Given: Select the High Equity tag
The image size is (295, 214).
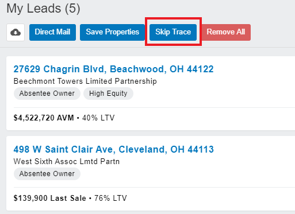Looking at the screenshot, I should tap(108, 94).
